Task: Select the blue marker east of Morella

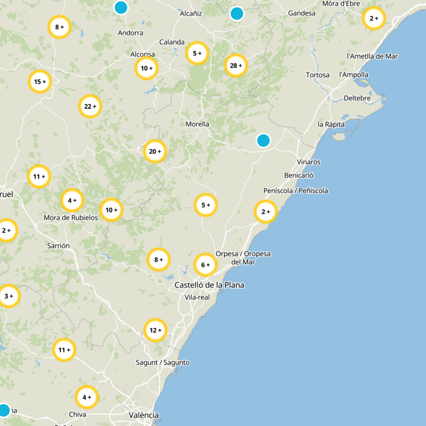Action: [263, 141]
